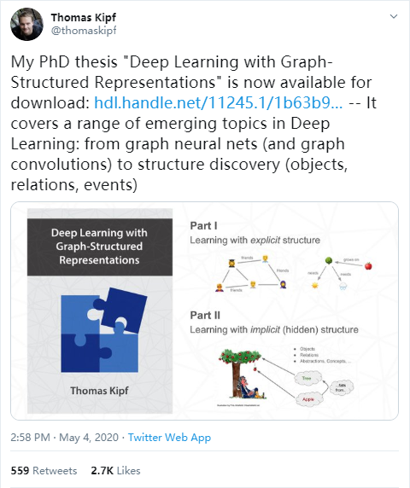Click the 'Tree' thought cloud
The width and height of the screenshot is (410, 488).
tap(307, 378)
